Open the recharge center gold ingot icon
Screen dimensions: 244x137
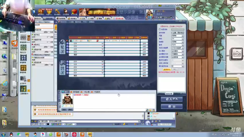pyautogui.click(x=49, y=12)
